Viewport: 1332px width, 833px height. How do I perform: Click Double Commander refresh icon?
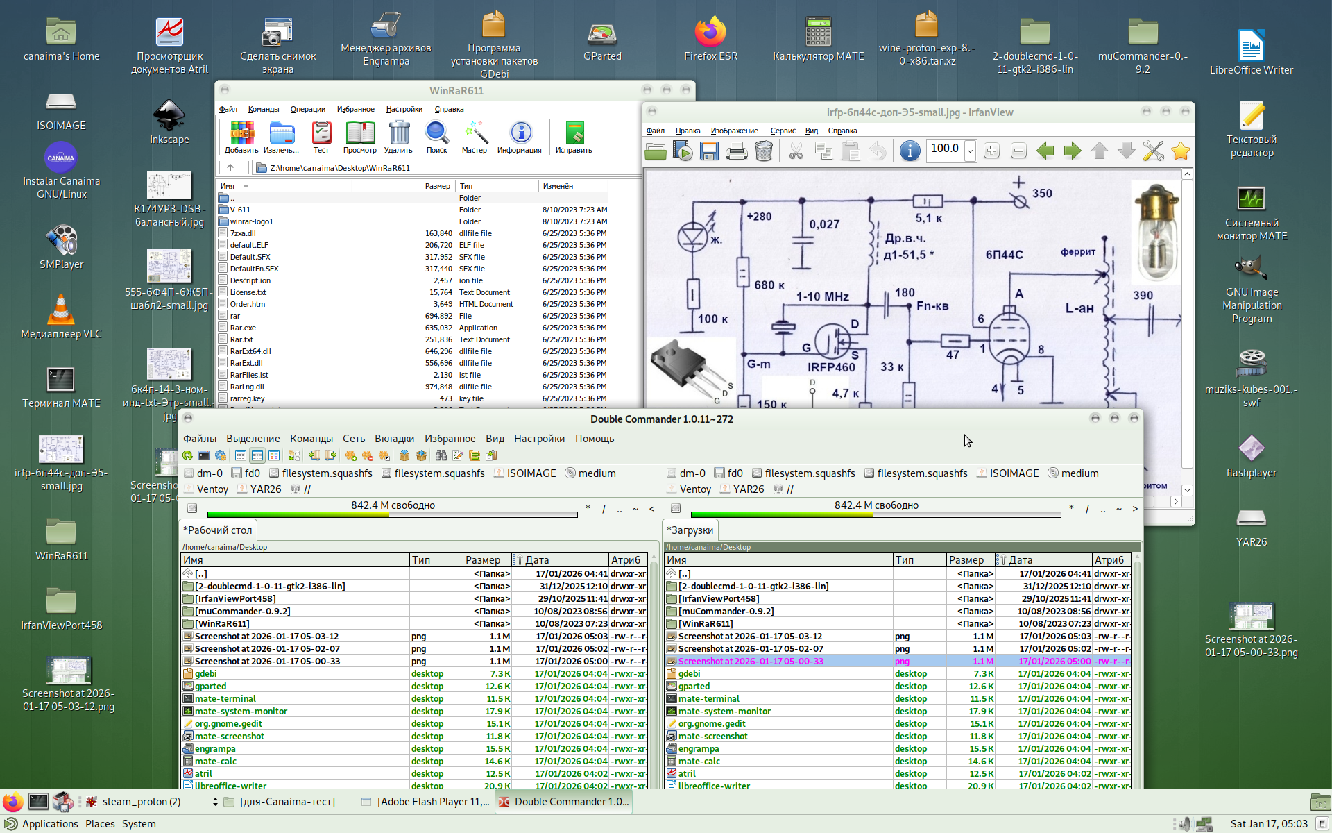(x=187, y=455)
